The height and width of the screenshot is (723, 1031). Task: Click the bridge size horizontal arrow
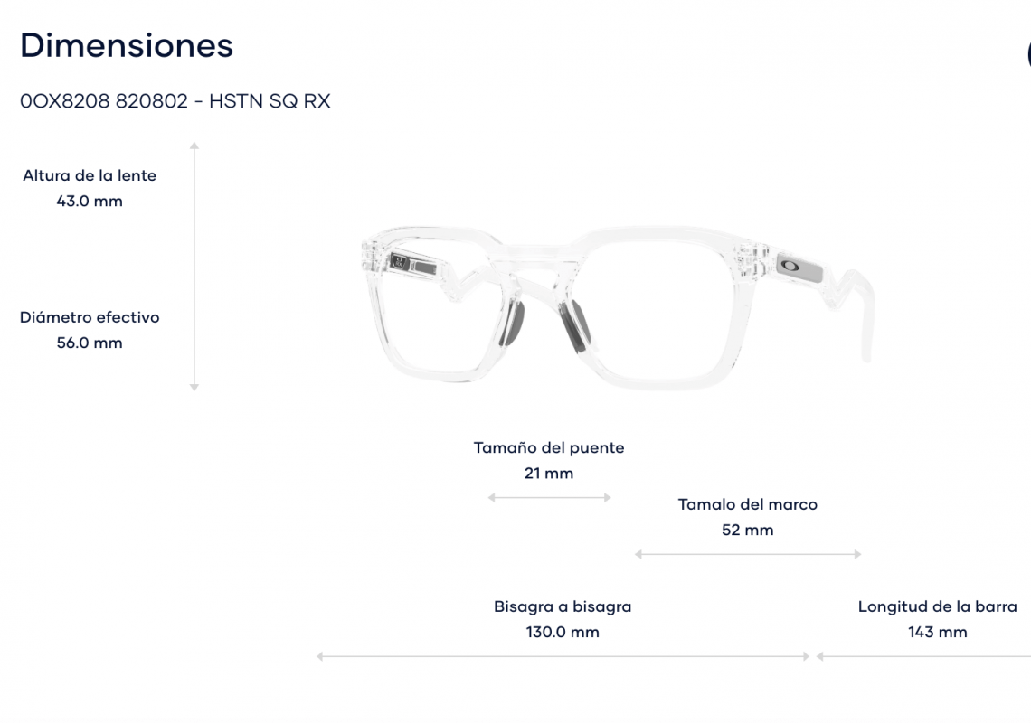pyautogui.click(x=549, y=497)
